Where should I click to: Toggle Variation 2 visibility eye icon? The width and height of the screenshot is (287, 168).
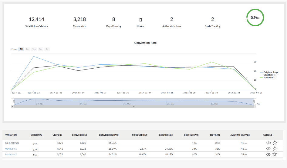pos(268,154)
